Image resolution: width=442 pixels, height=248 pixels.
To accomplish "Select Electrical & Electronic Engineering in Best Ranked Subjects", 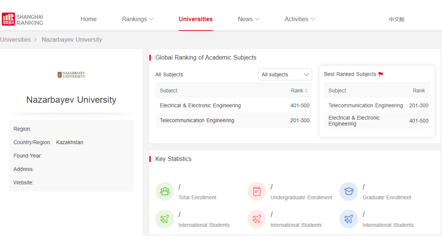I will pos(354,121).
